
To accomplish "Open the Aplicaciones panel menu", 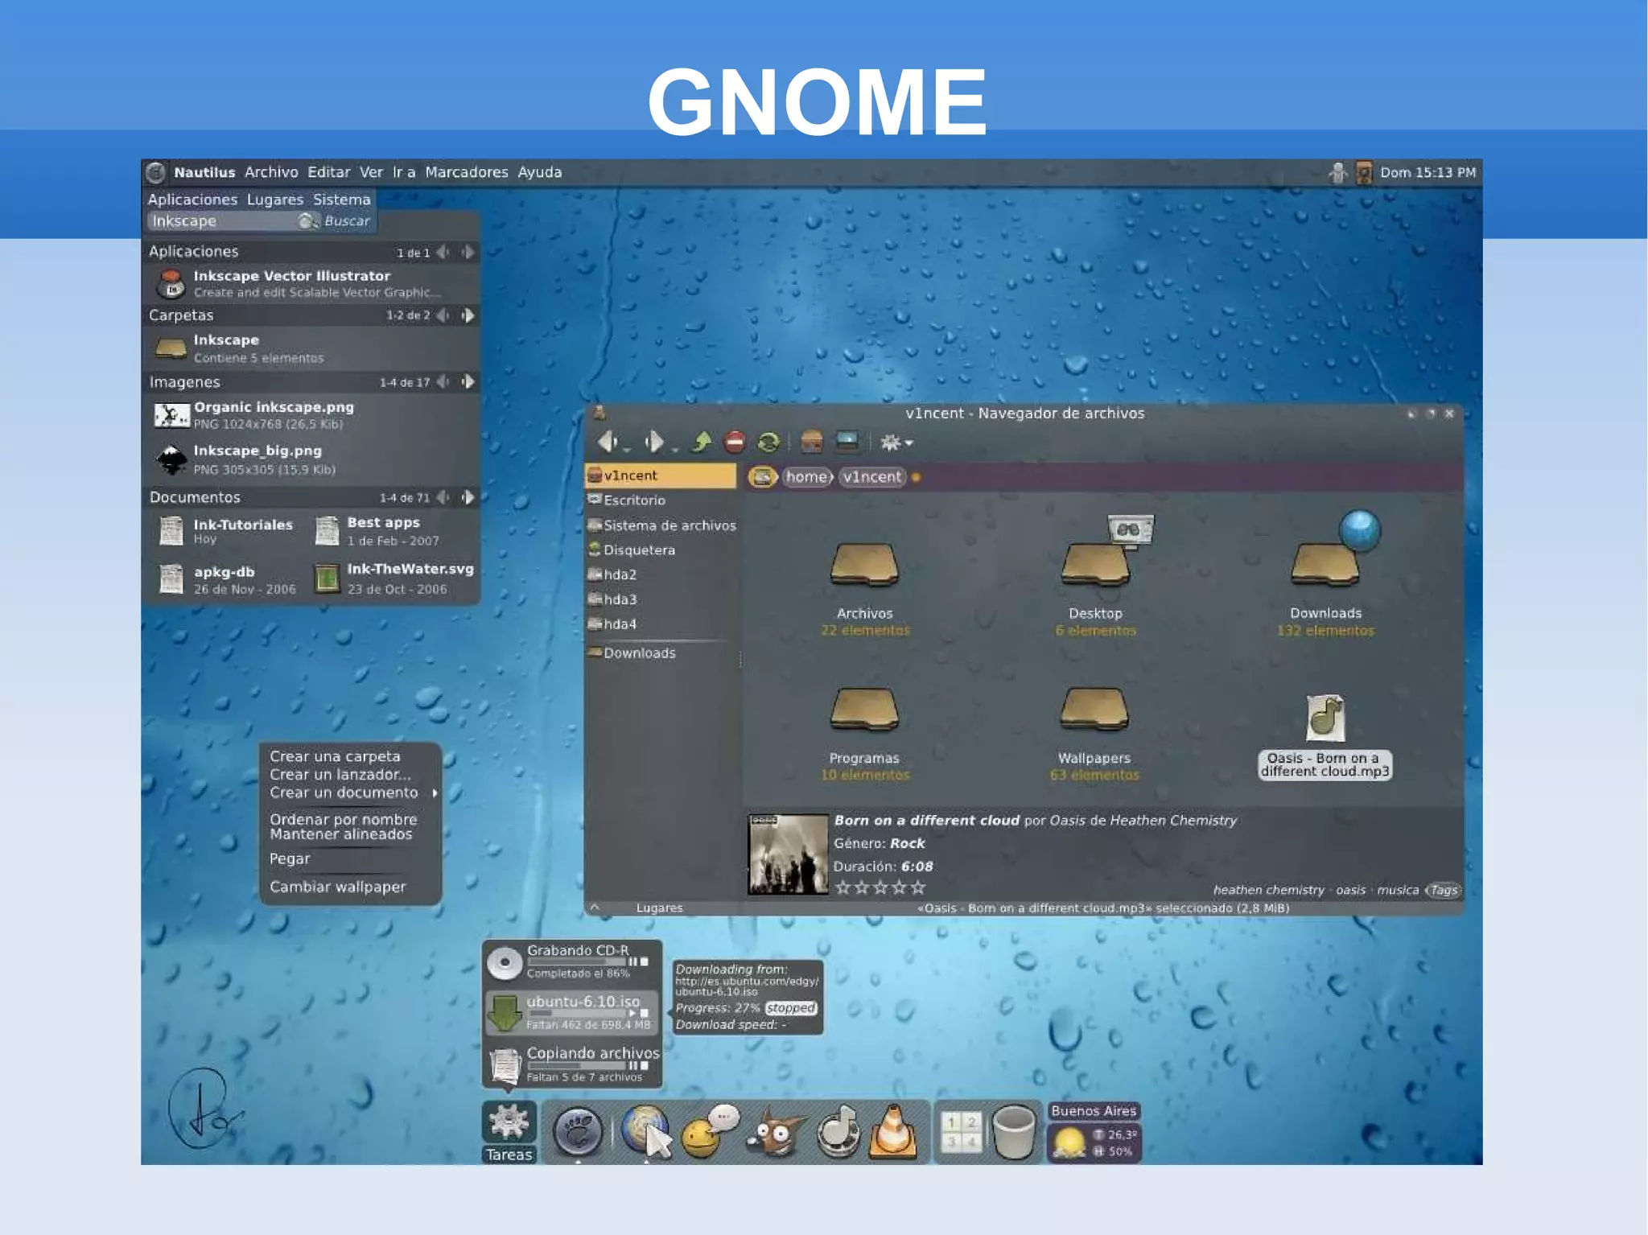I will click(192, 200).
